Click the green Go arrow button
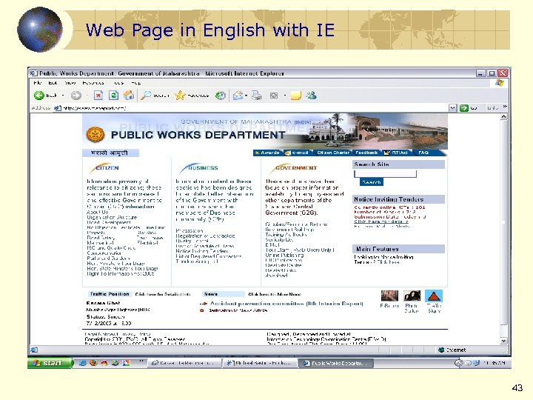Viewport: 533px width, 400px height. pos(463,108)
